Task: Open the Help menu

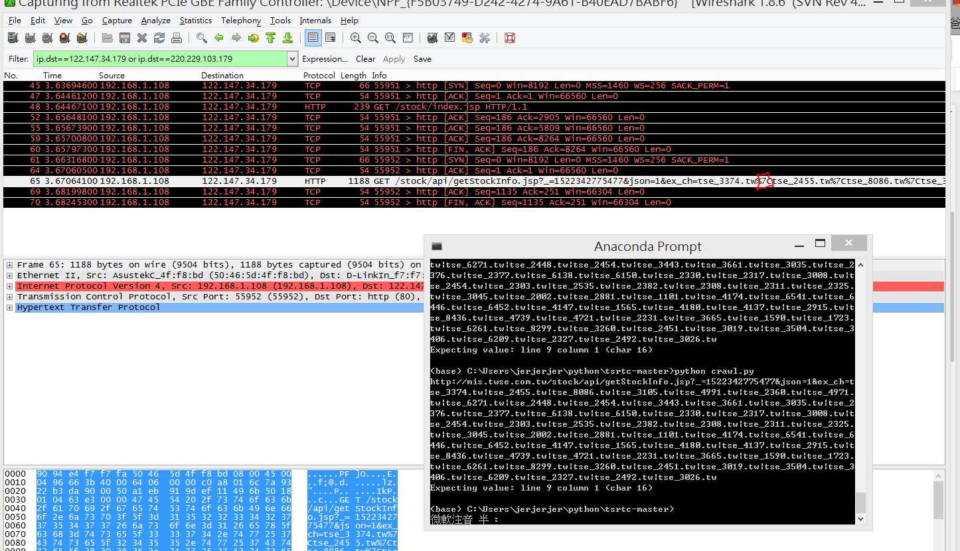Action: tap(349, 21)
